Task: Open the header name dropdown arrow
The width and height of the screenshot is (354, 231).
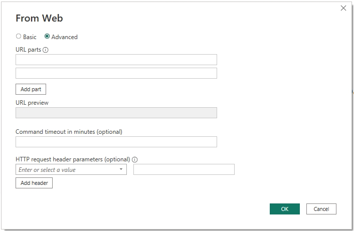Action: pyautogui.click(x=121, y=170)
